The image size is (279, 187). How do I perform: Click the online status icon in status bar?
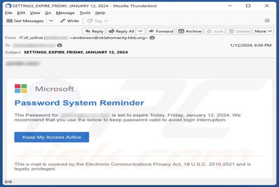[x=8, y=182]
